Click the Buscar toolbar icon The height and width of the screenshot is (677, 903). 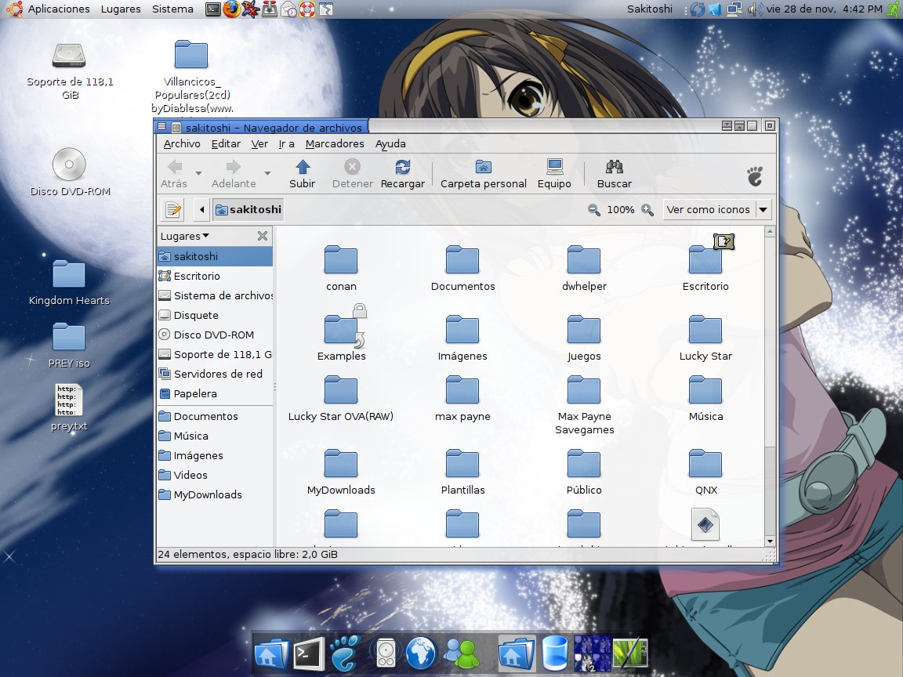pos(614,172)
